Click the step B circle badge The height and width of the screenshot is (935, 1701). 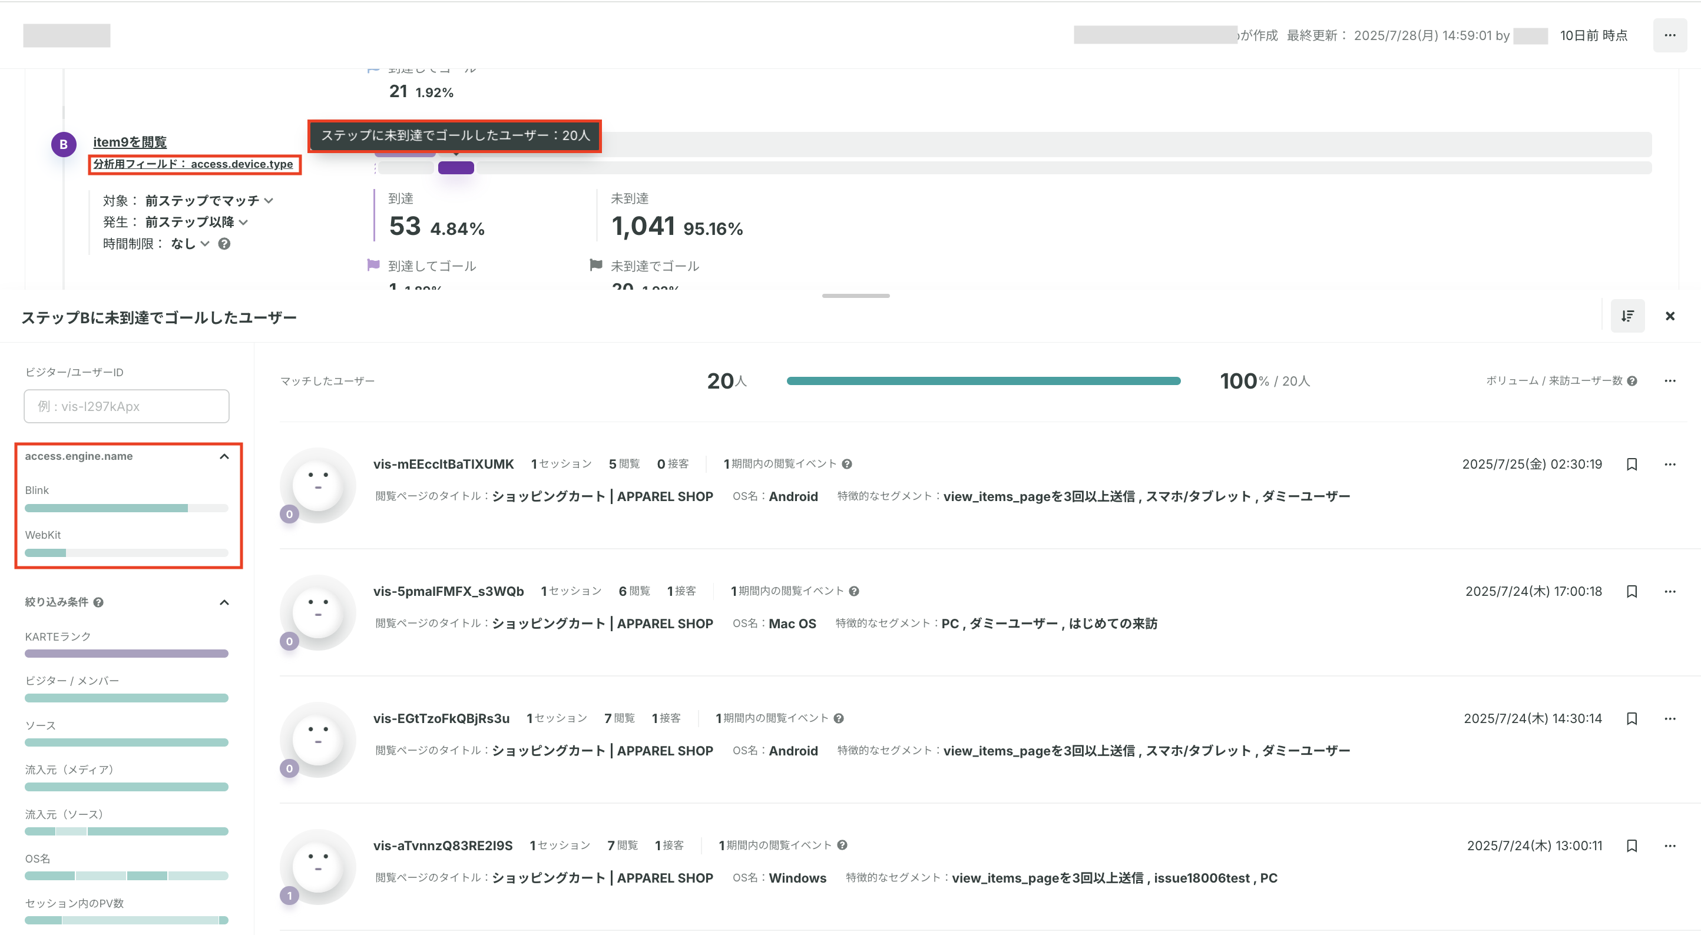64,144
